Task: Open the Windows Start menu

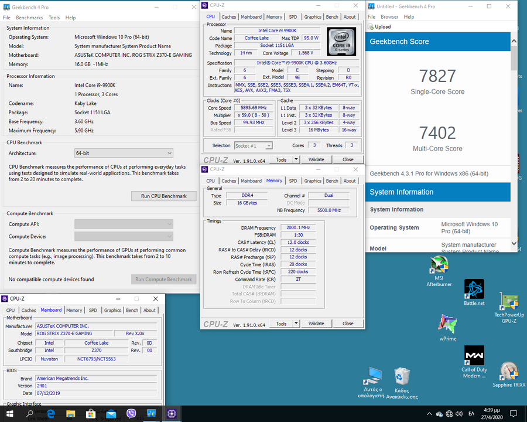Action: [x=9, y=414]
